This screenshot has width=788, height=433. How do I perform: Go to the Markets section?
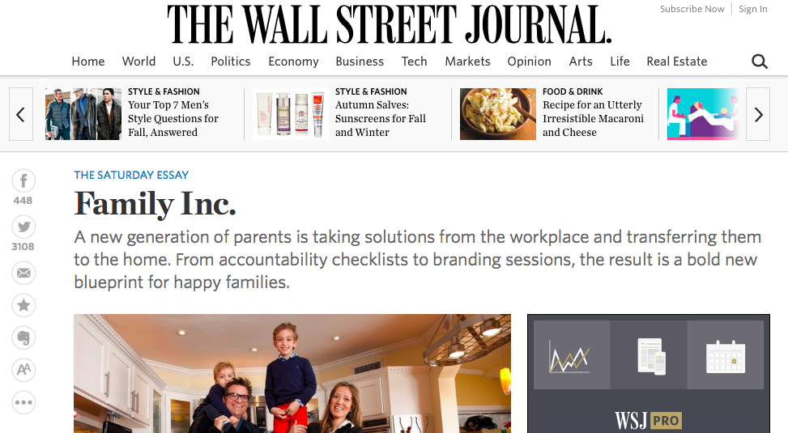[x=467, y=62]
